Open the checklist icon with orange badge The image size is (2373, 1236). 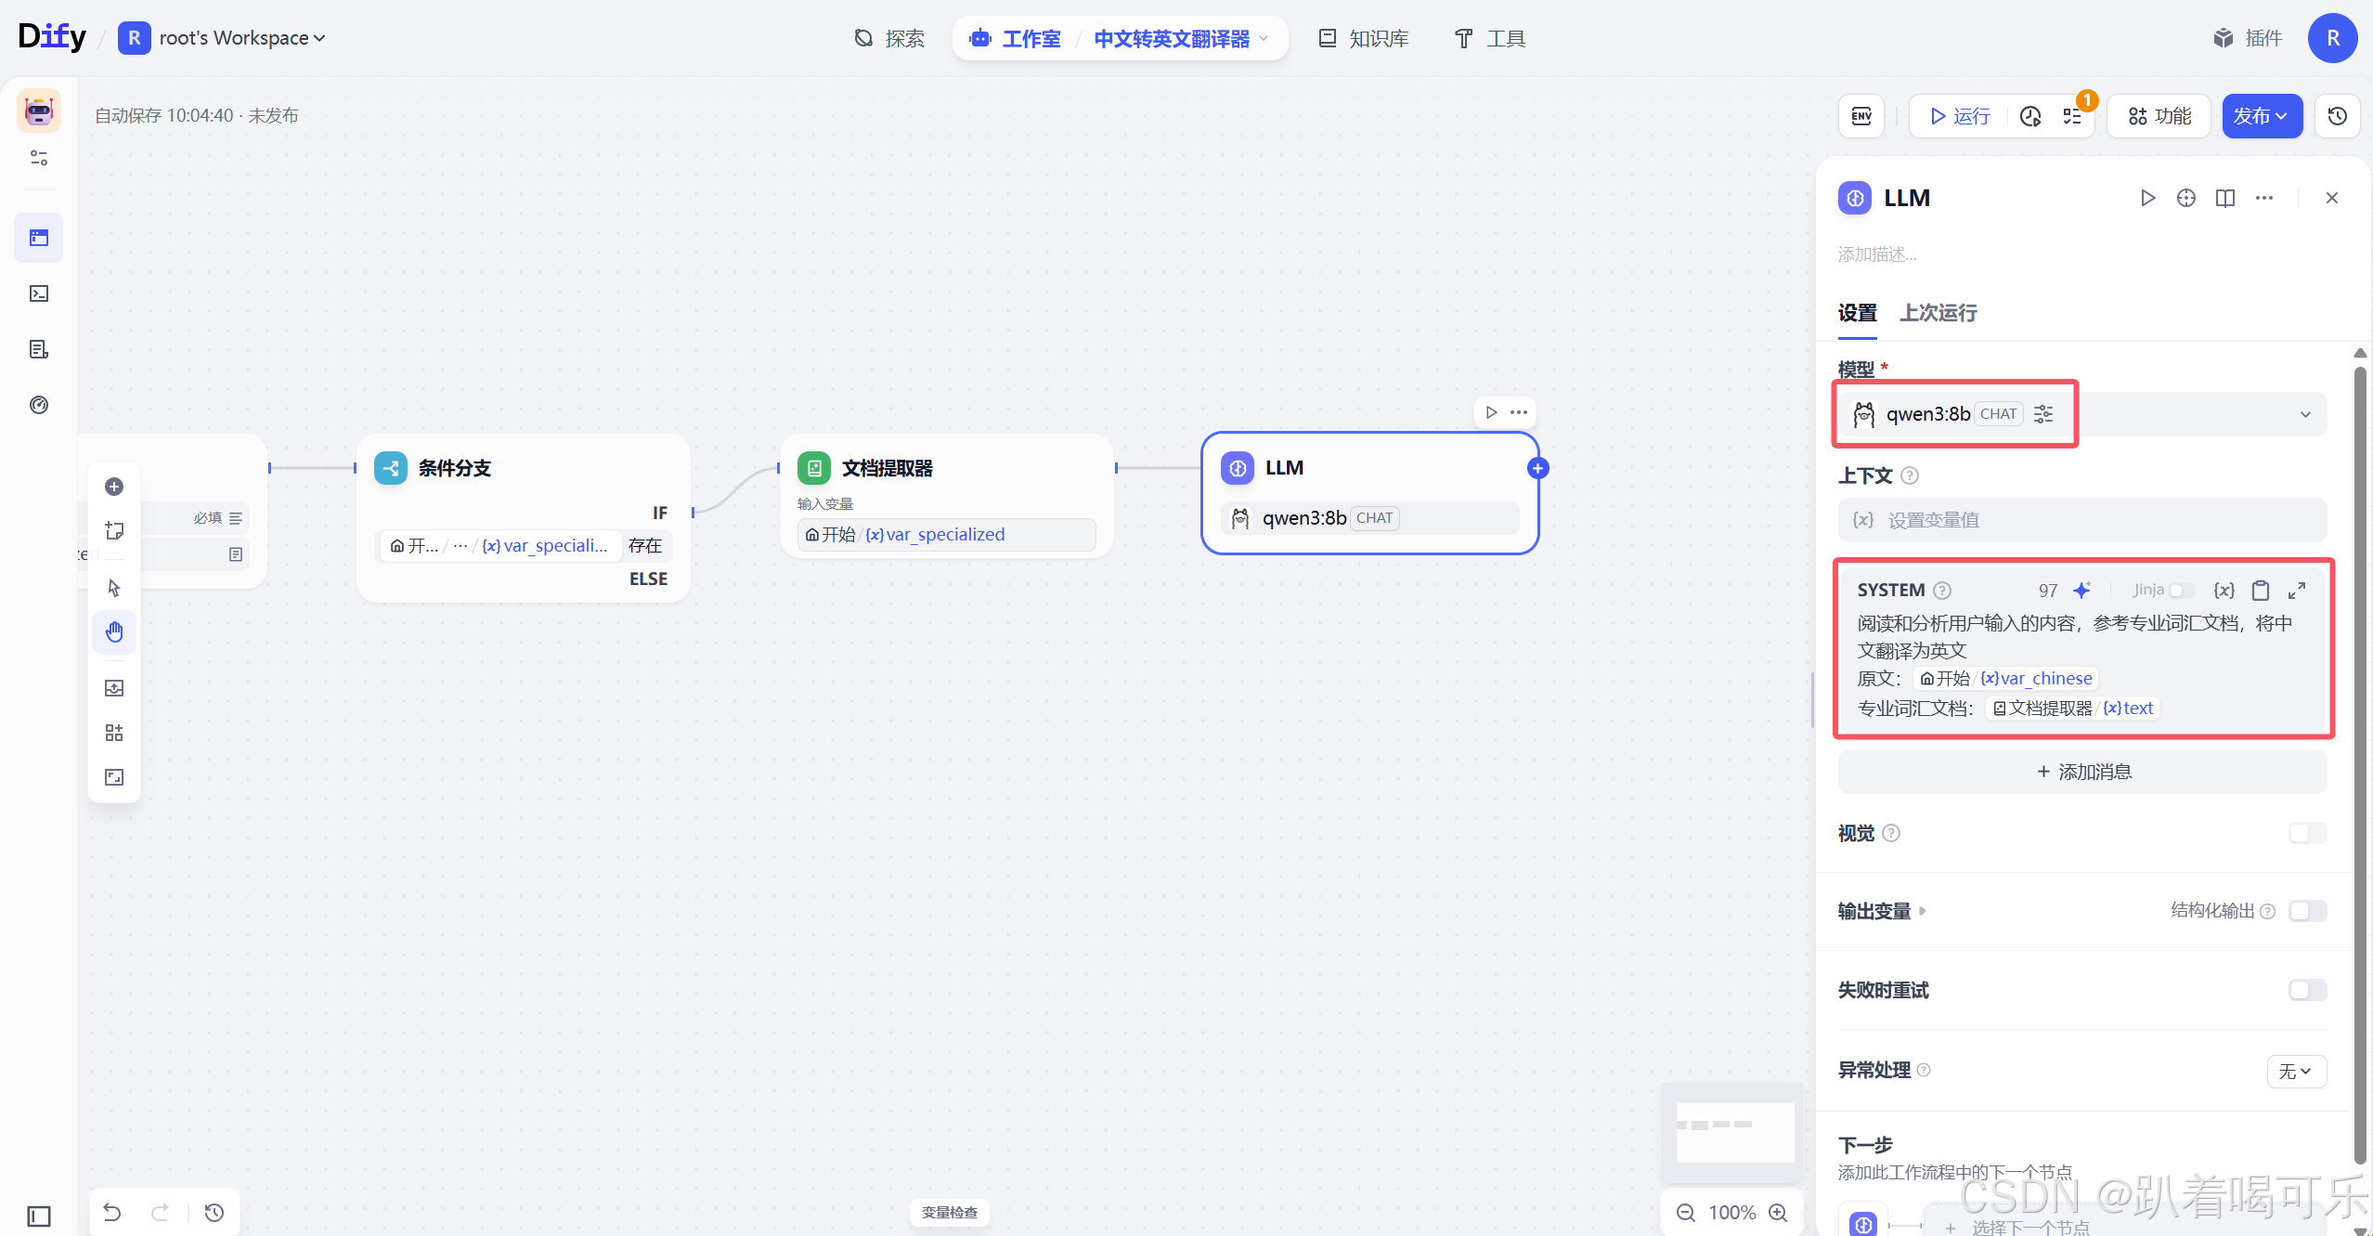[x=2072, y=116]
